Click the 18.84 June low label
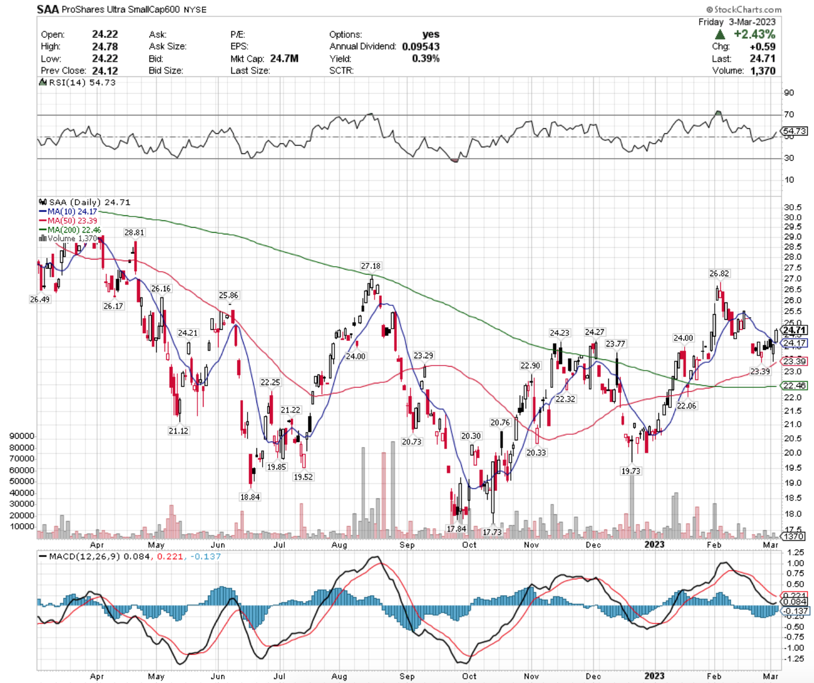The image size is (814, 683). click(x=250, y=497)
